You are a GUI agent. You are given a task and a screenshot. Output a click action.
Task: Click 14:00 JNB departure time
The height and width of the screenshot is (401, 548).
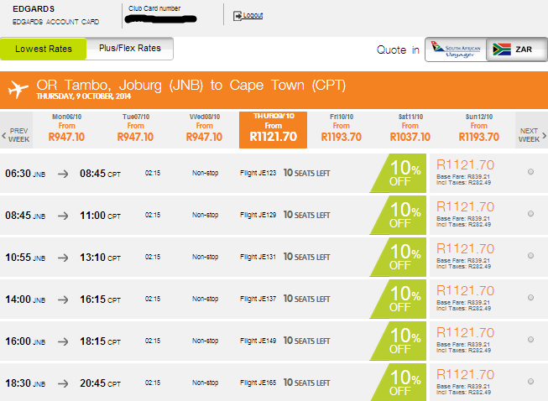point(25,299)
